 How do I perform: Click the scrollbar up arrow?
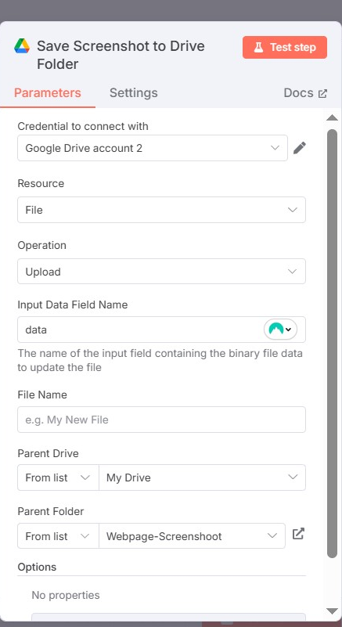click(333, 117)
